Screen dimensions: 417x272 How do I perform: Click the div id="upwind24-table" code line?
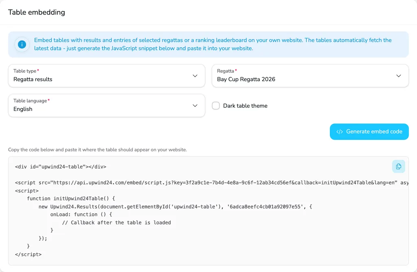(61, 167)
